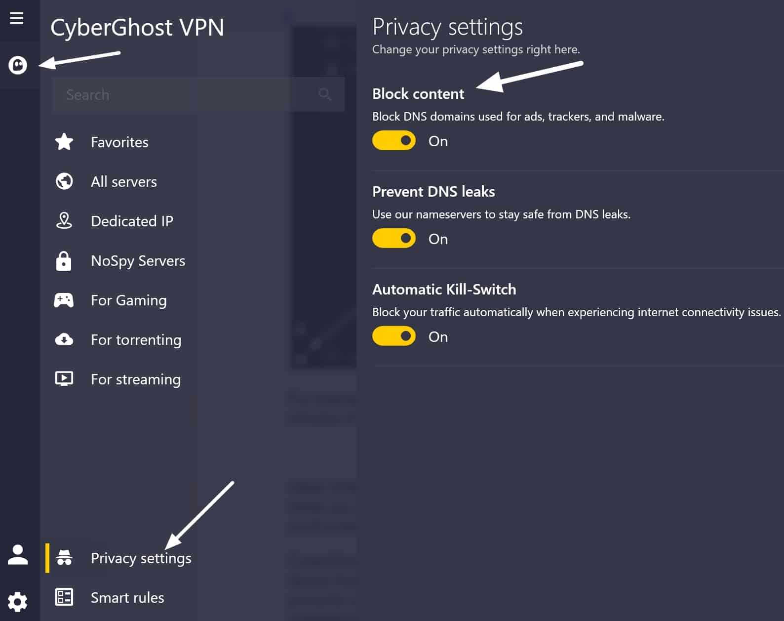Click the CyberGhost ghost logo icon
784x621 pixels.
[x=18, y=65]
